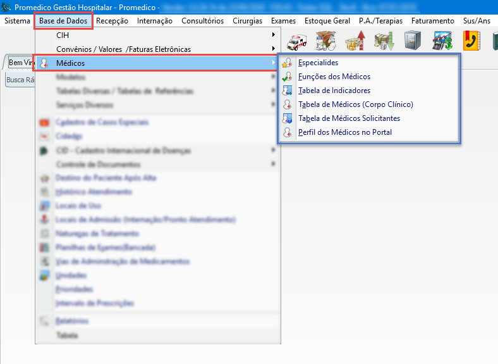Click the money with red up arrow icon
498x364 pixels.
point(355,41)
